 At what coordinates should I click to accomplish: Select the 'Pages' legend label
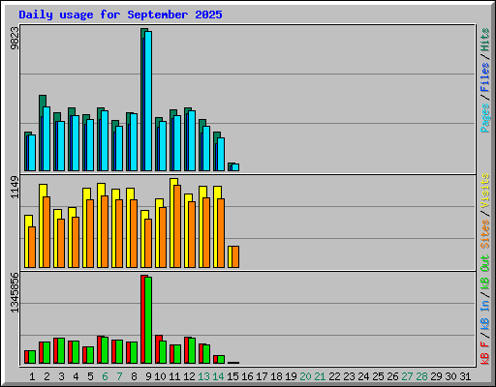point(485,118)
